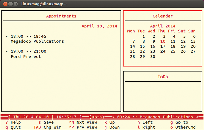Select day 13 in the calendar
The width and height of the screenshot is (204, 130).
click(x=193, y=41)
